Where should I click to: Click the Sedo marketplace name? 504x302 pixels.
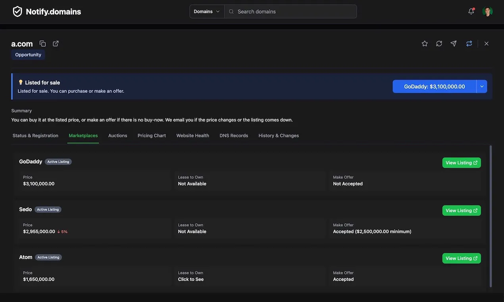[25, 209]
